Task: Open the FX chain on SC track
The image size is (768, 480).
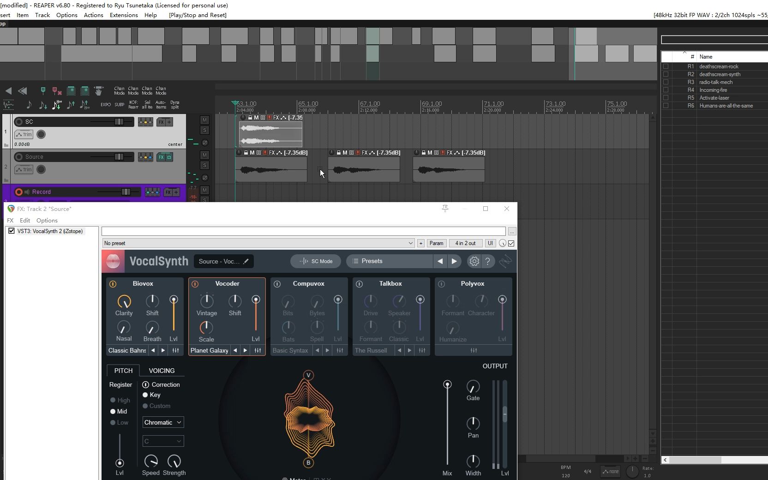Action: (161, 122)
